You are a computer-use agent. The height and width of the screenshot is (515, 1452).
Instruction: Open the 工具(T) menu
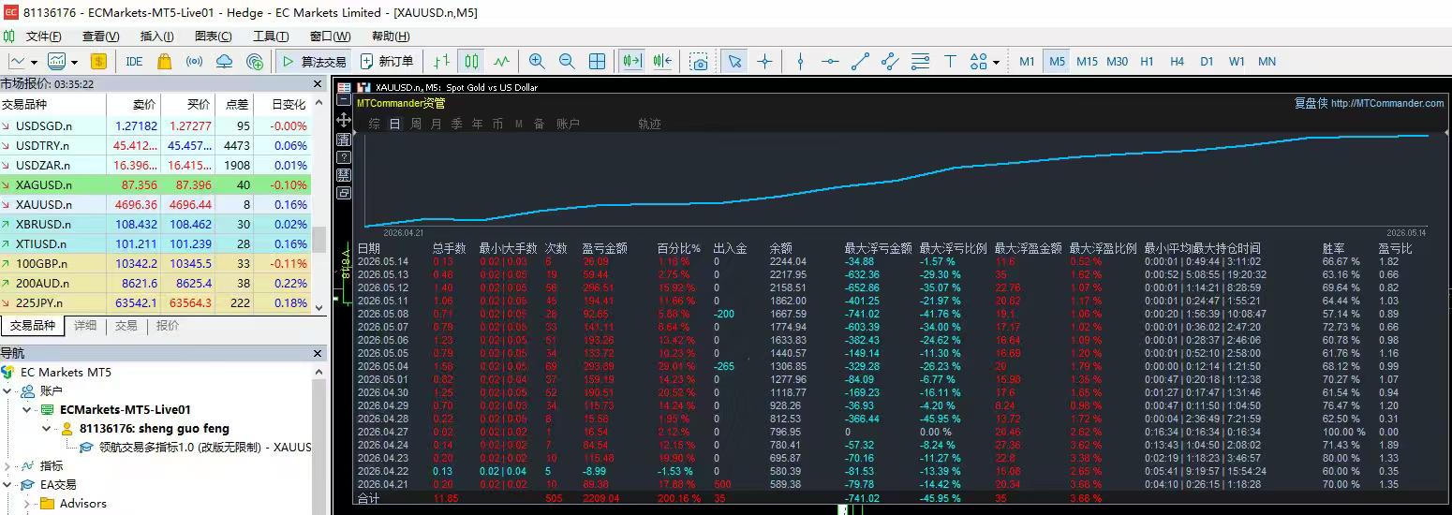point(271,37)
